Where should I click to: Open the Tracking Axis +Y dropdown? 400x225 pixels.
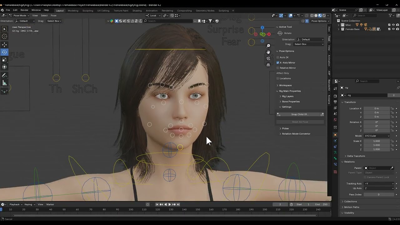379,184
